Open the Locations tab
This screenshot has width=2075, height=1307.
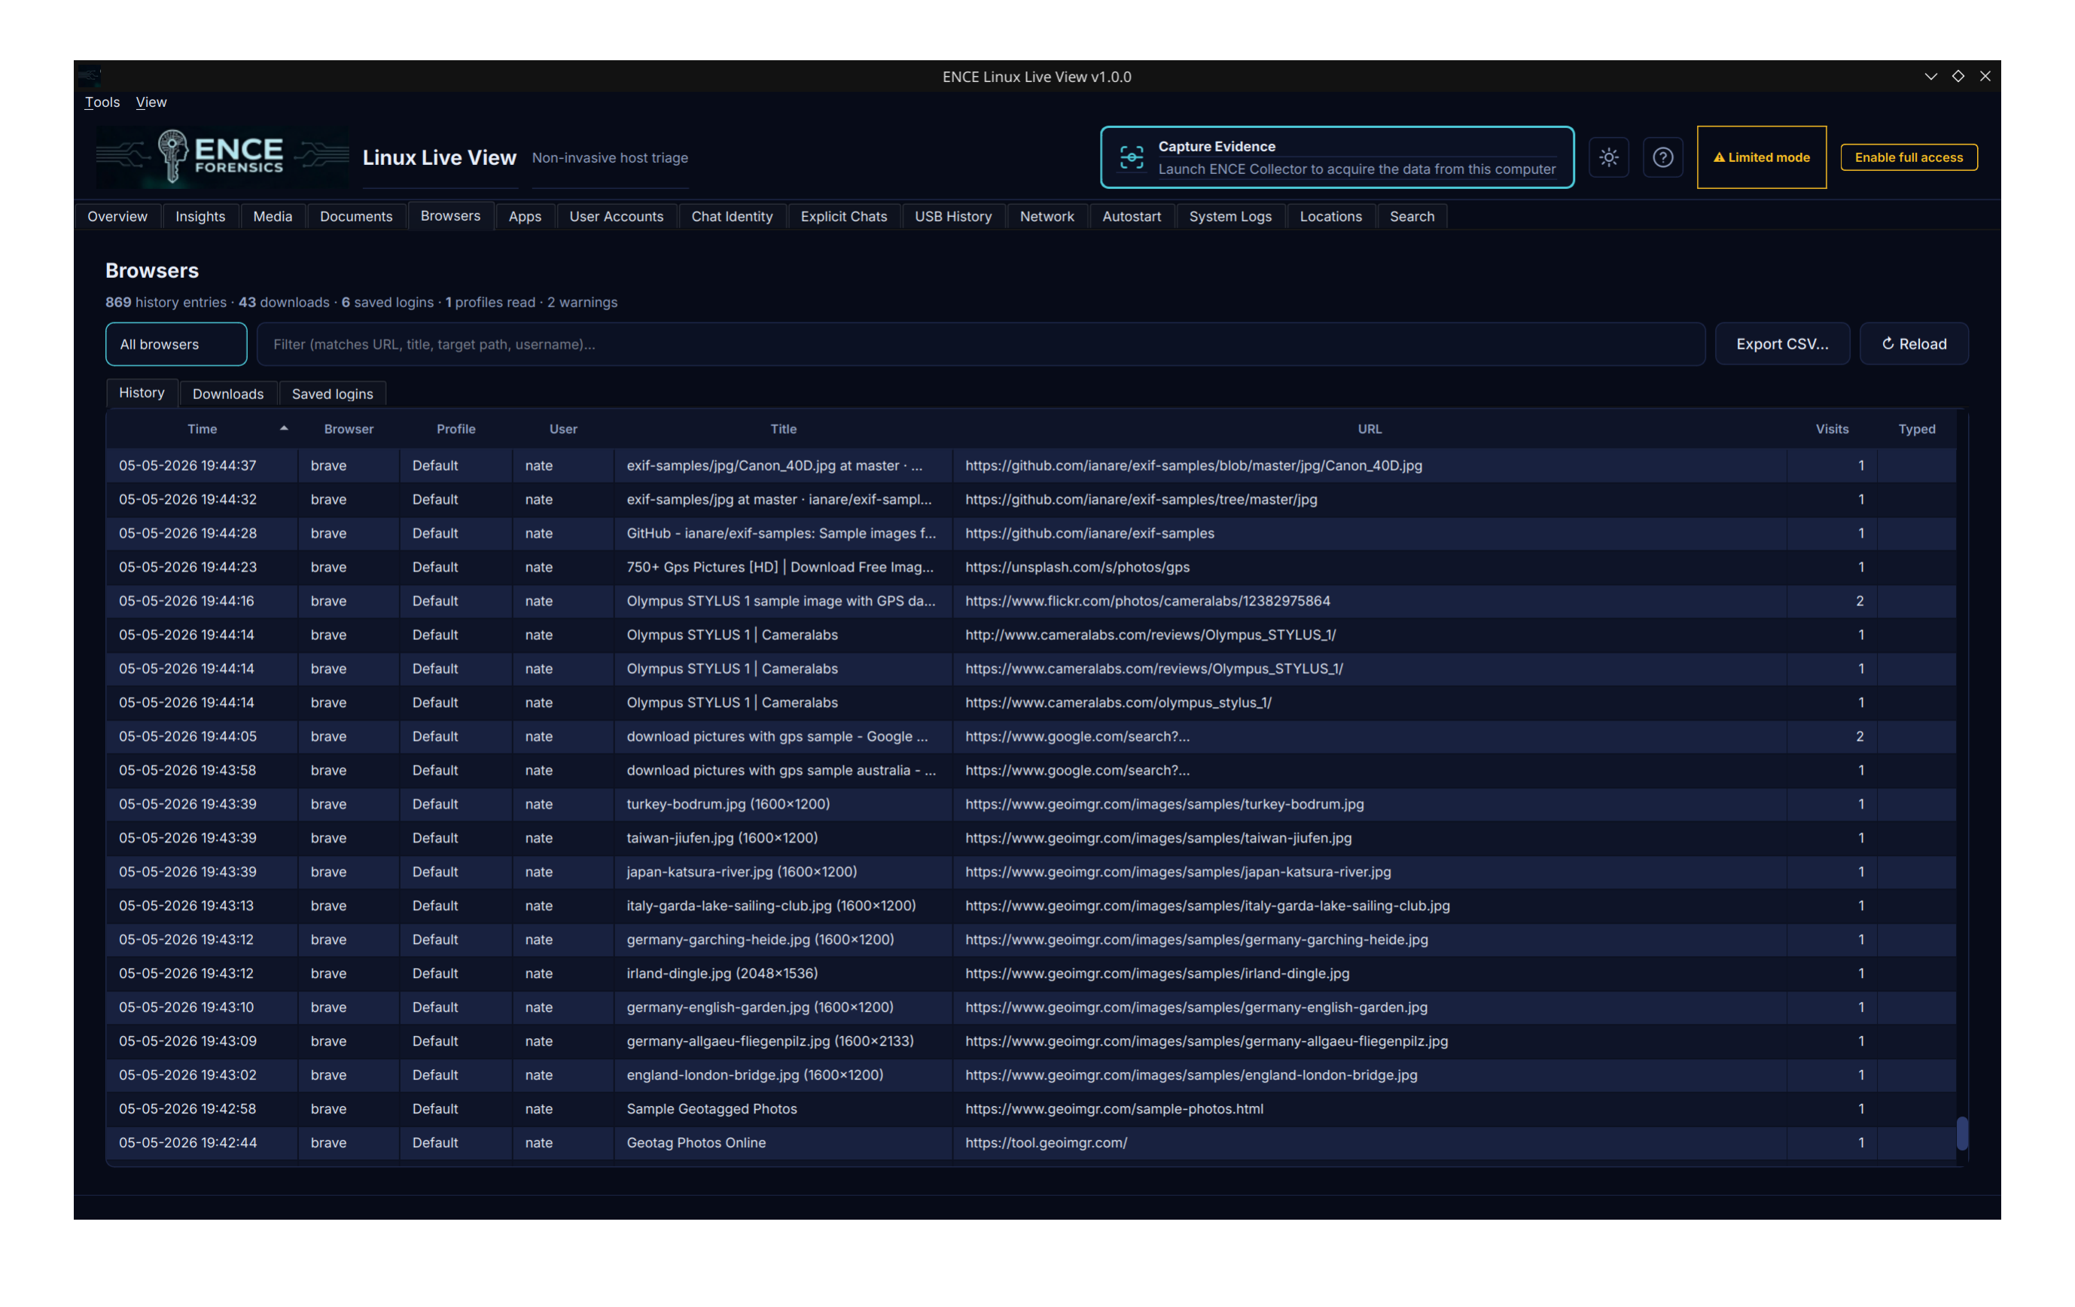click(1330, 216)
